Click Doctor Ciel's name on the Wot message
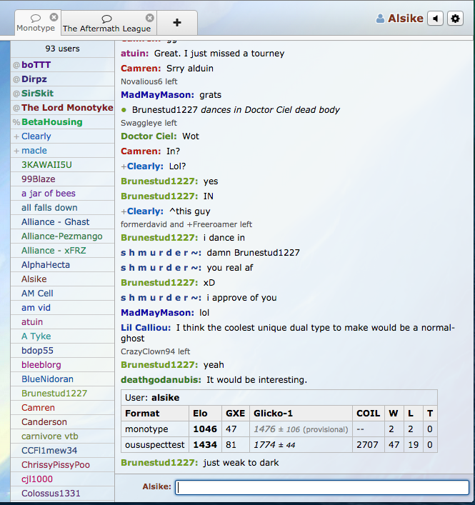Screen dimensions: 475x505 coord(149,136)
